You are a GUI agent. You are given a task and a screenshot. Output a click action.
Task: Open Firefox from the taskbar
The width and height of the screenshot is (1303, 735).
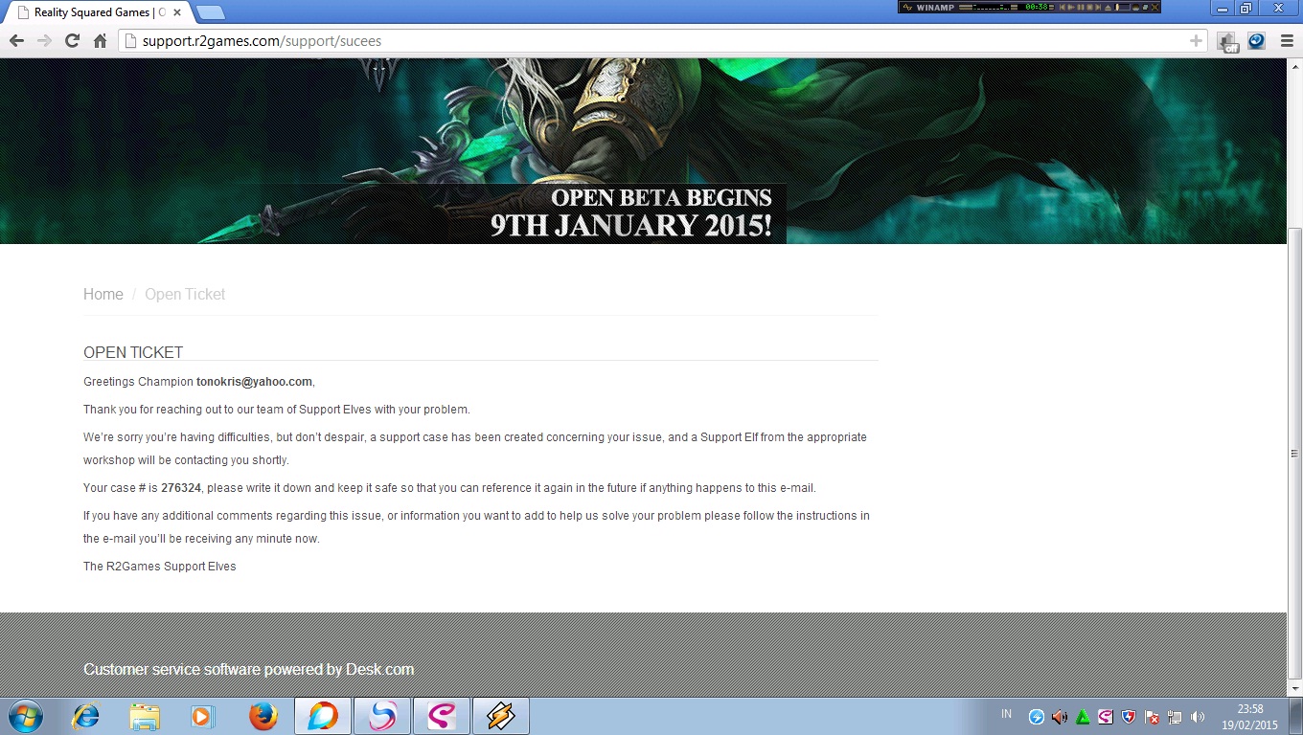pos(263,716)
